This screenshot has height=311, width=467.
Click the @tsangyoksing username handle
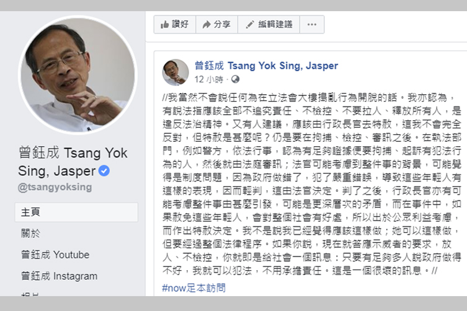point(55,187)
